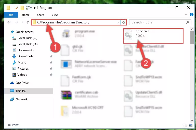Viewport: 196px width, 130px height.
Task: Refresh the current folder
Action: click(x=124, y=22)
